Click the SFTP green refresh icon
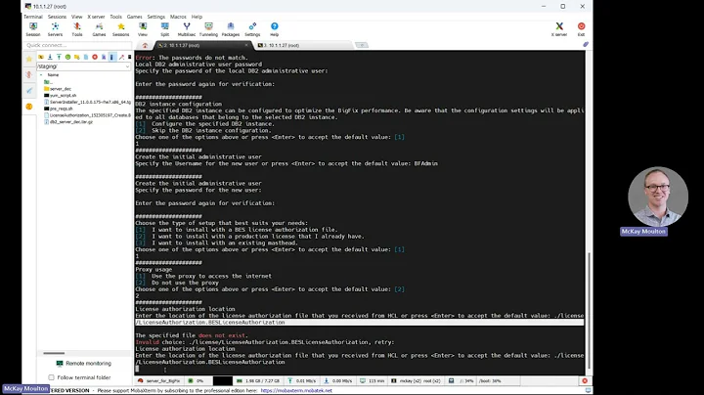The image size is (704, 395). click(x=67, y=57)
